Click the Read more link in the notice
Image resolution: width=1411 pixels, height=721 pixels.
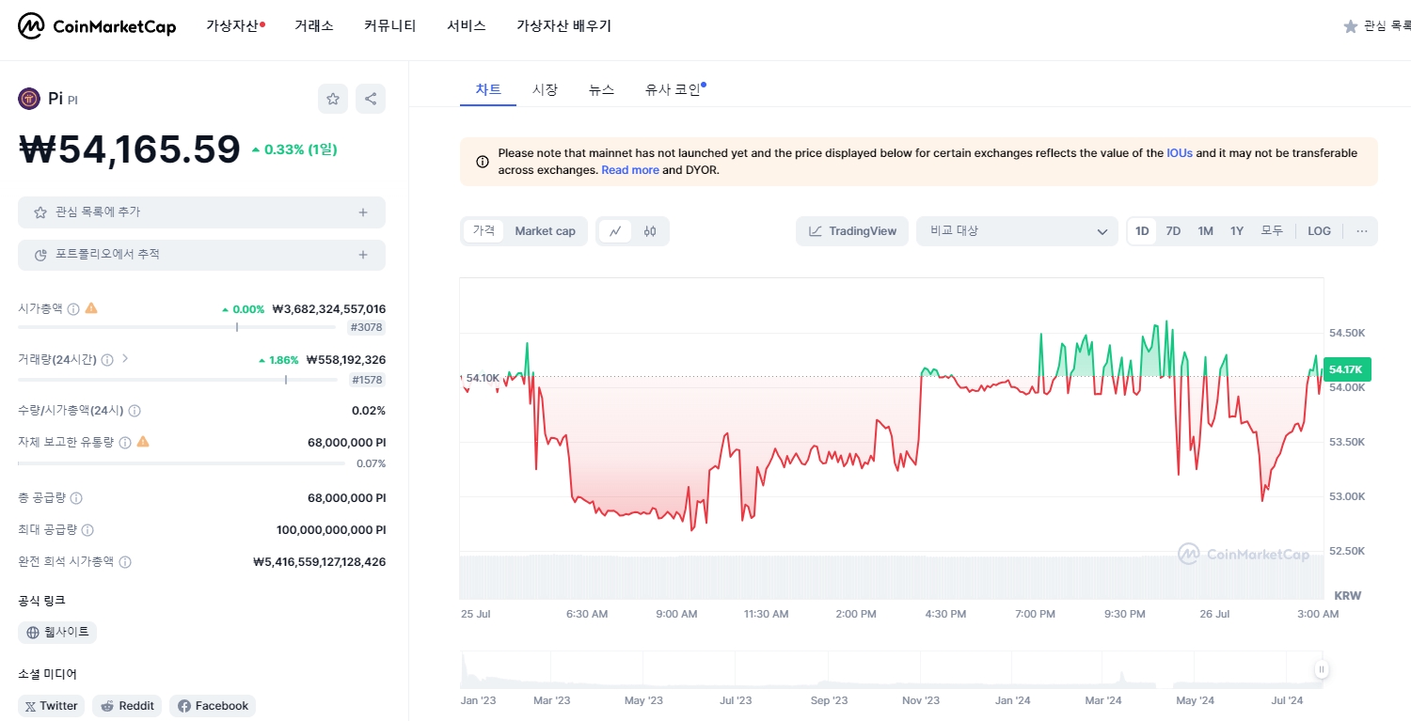coord(630,170)
